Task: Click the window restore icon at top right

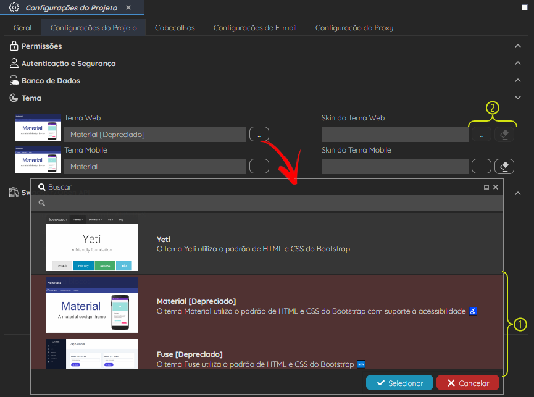Action: coord(525,7)
